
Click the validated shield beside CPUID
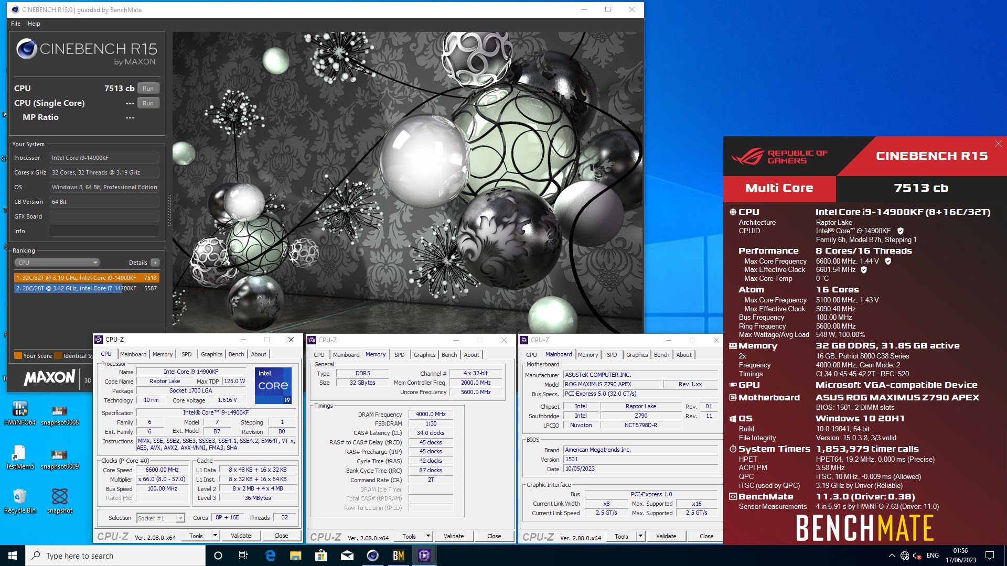pos(901,231)
